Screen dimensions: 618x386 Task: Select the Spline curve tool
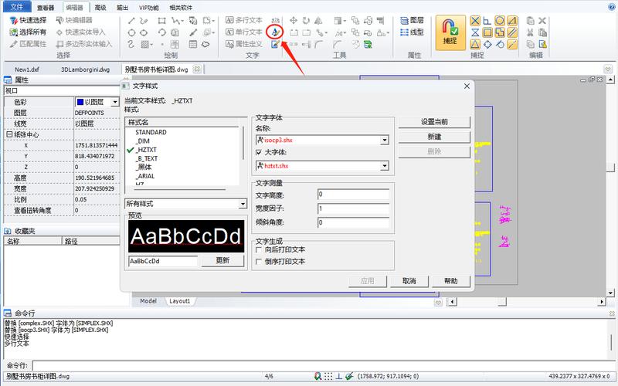131,44
